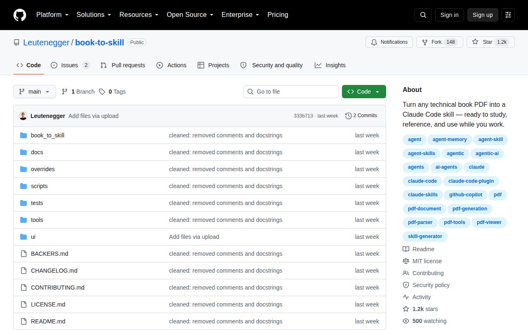
Task: Switch to the Issues tab
Action: coord(70,65)
